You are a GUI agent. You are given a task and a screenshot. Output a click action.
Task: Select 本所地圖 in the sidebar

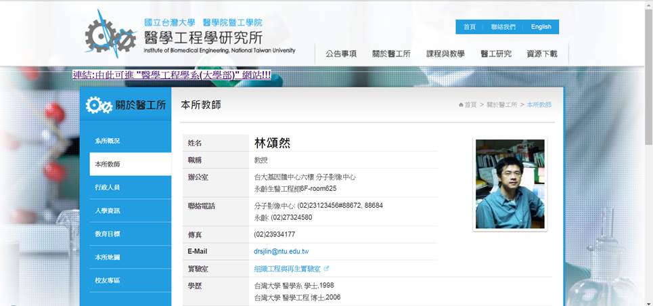pos(131,257)
